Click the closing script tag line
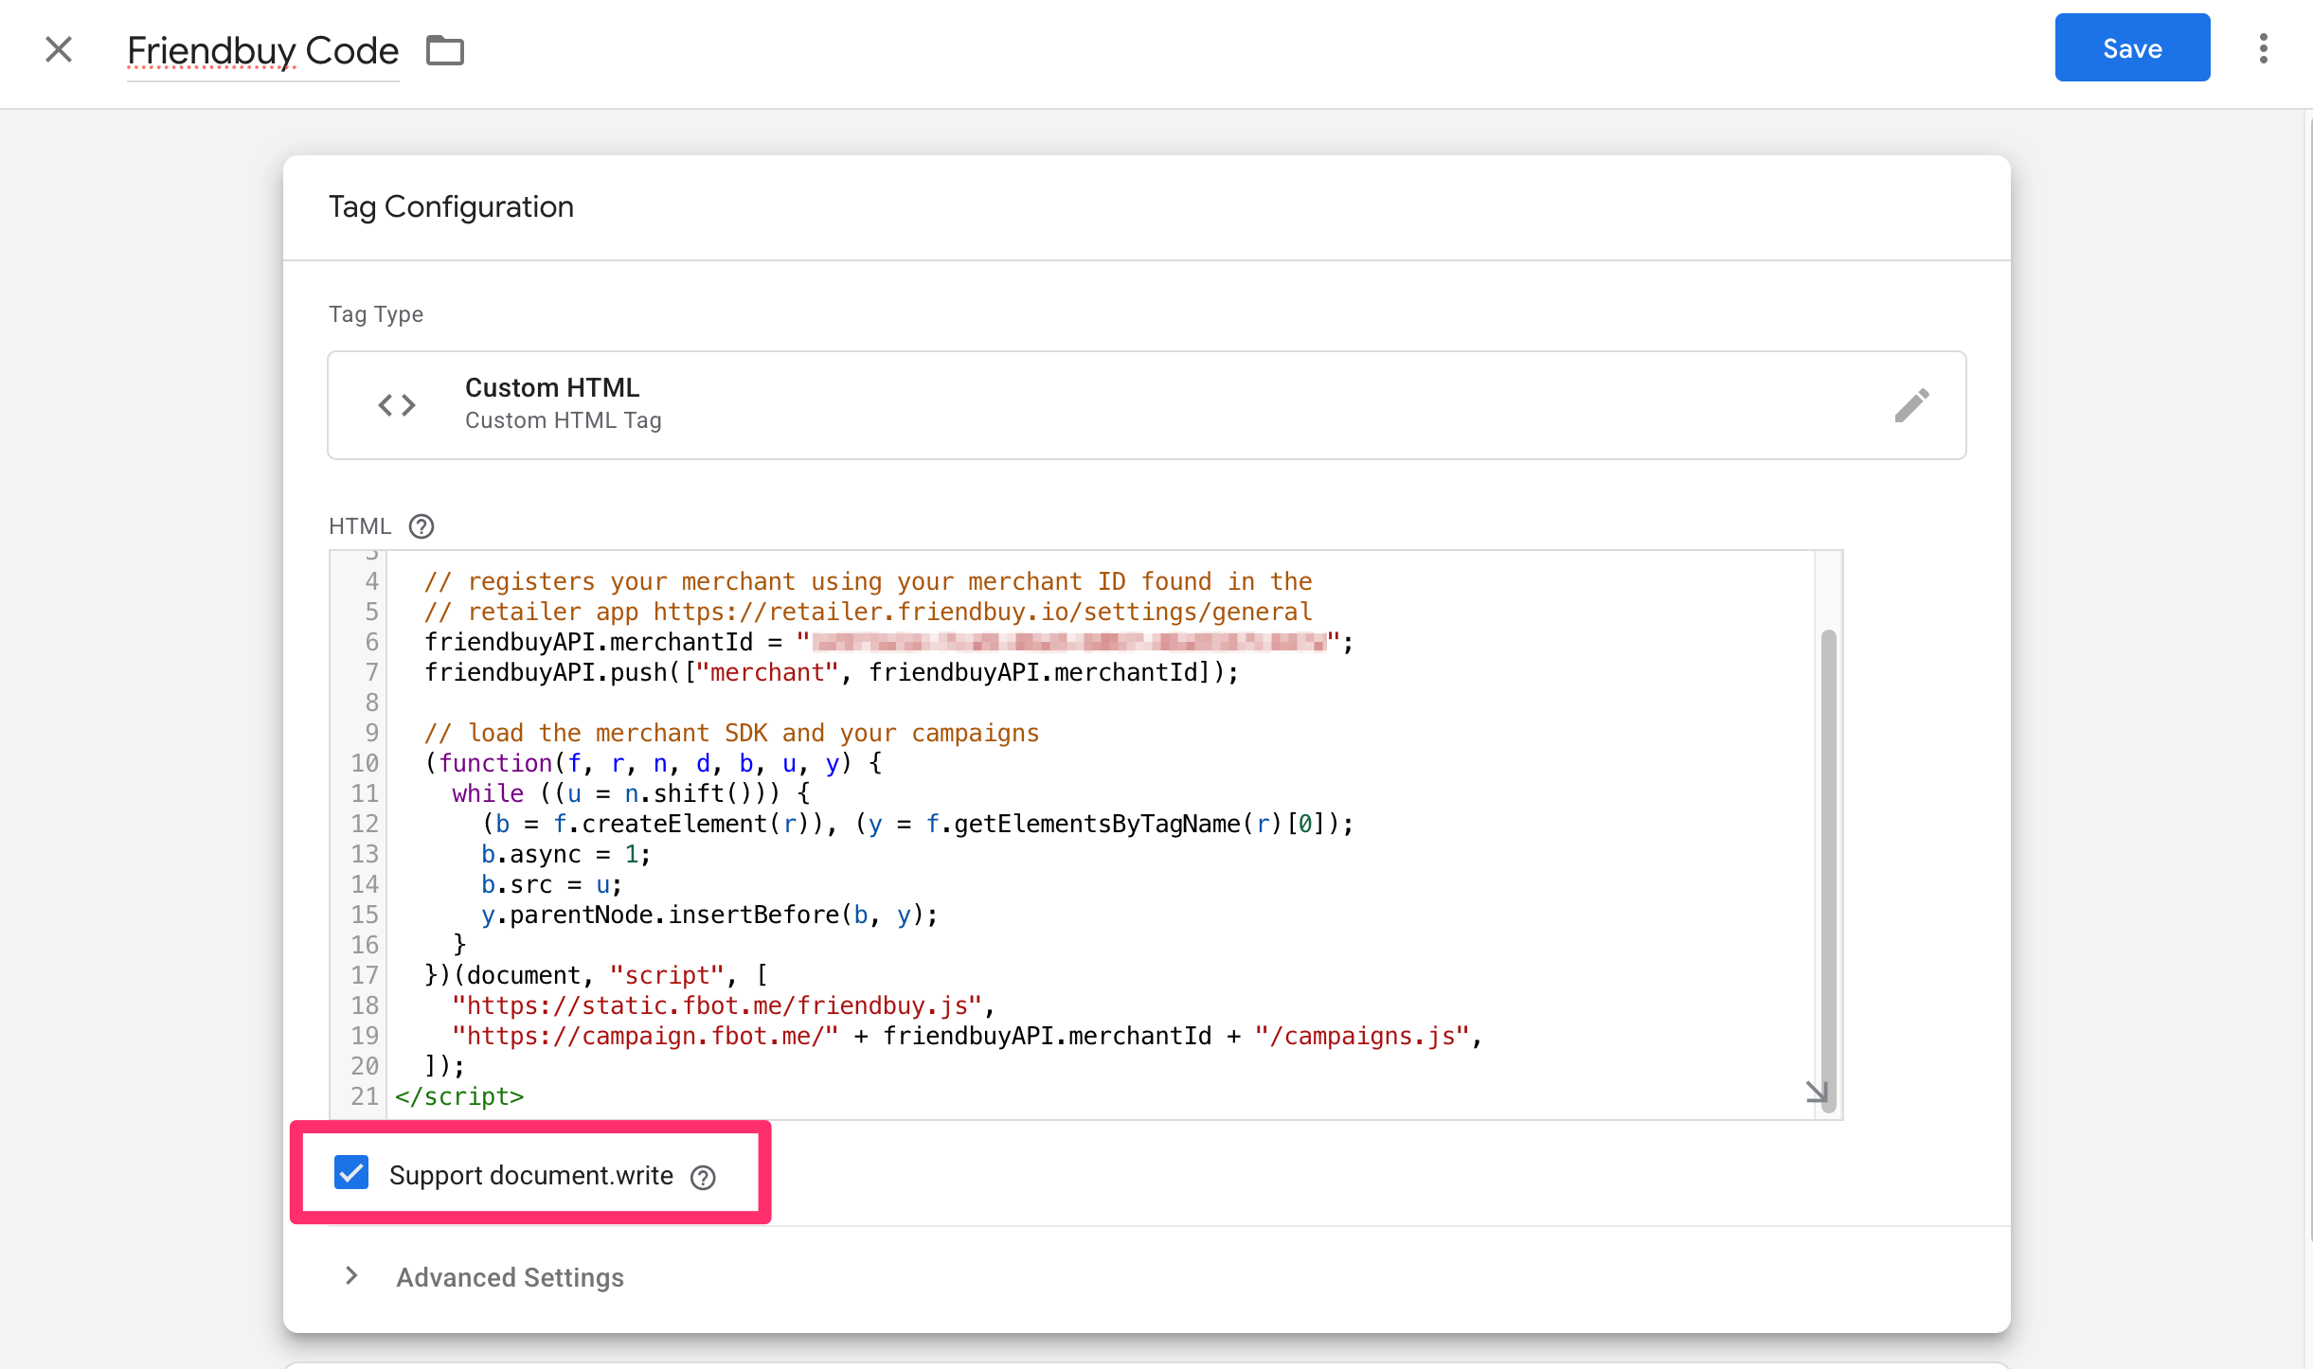Viewport: 2313px width, 1369px height. (x=459, y=1096)
